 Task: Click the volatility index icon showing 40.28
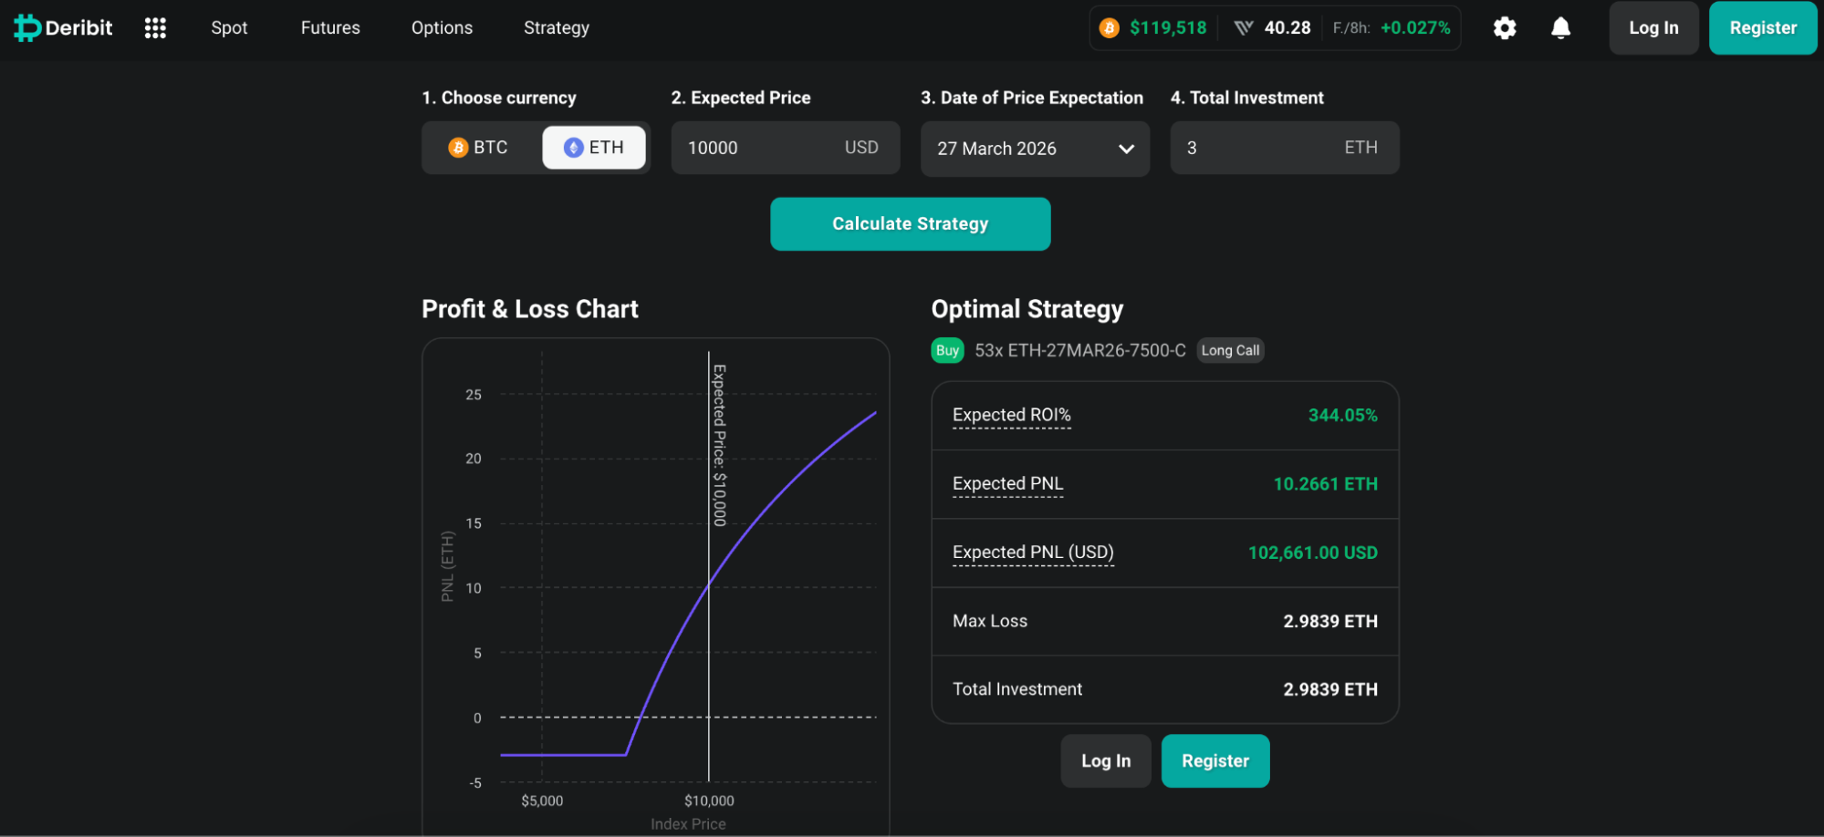click(x=1243, y=27)
